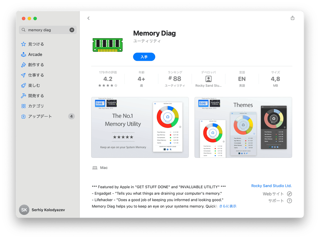320x239 pixels.
Task: Open the share menu icon
Action: point(292,18)
